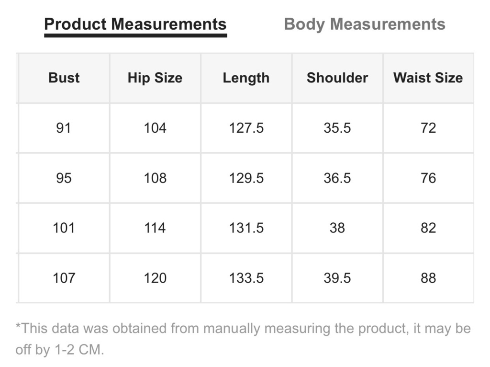Select the hip size 104 cell

click(155, 128)
